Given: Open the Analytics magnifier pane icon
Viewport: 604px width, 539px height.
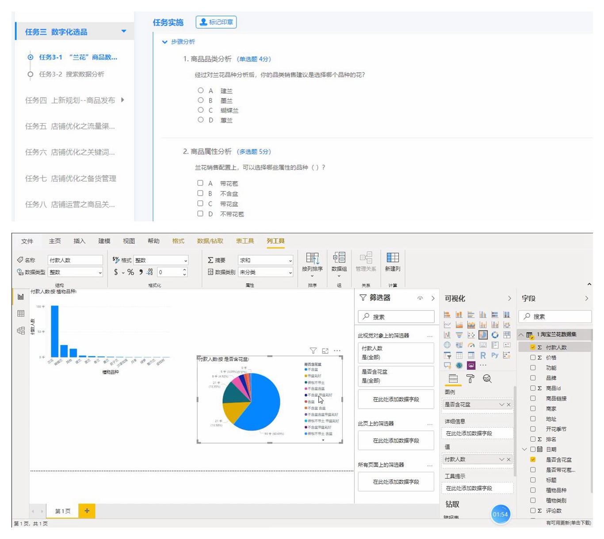Looking at the screenshot, I should pyautogui.click(x=487, y=379).
